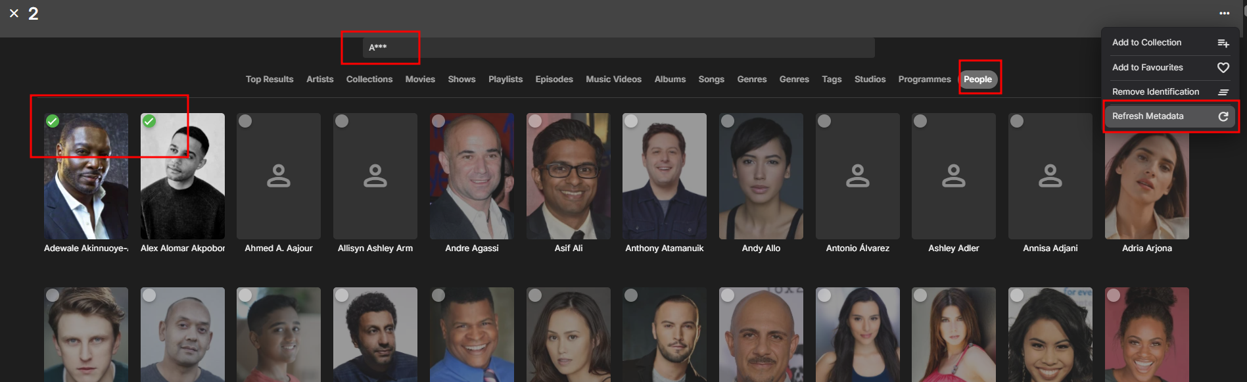Click the Refresh Metadata circular arrow icon
Screen dimensions: 1247x382
[x=1223, y=116]
